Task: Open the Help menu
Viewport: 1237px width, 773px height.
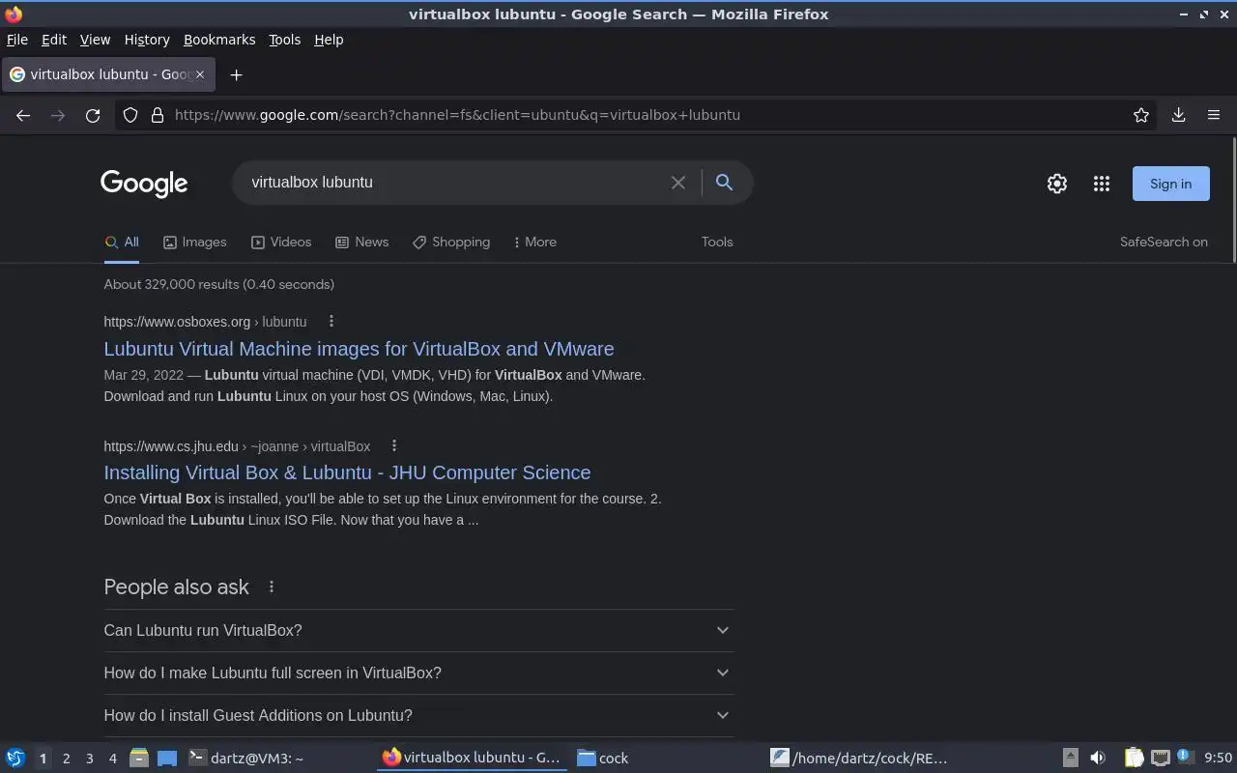Action: click(x=329, y=40)
